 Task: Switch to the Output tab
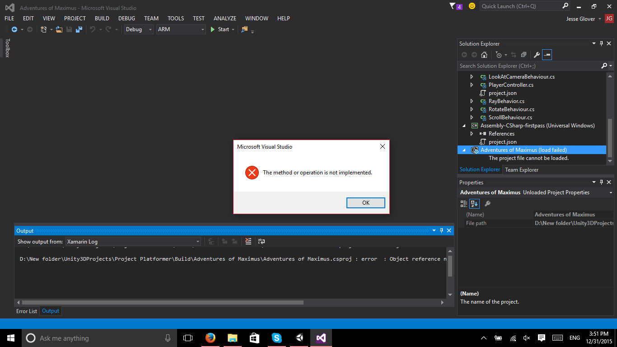click(x=51, y=311)
